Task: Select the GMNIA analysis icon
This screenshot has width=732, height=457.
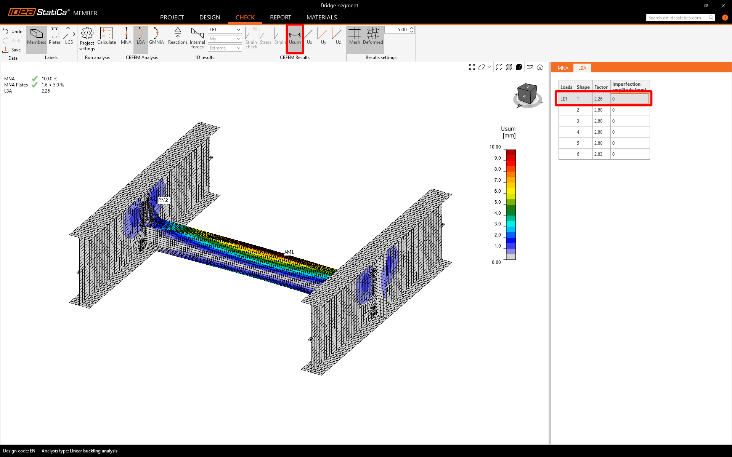Action: (x=156, y=36)
